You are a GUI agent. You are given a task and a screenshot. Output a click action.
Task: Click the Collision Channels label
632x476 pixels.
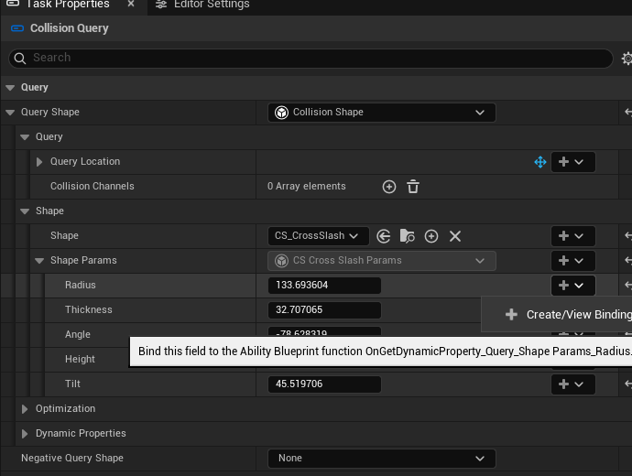coord(93,186)
